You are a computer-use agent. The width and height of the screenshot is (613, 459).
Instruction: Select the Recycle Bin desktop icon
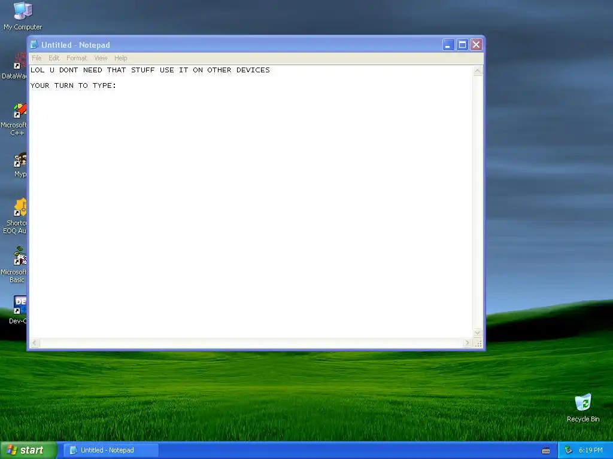[583, 408]
